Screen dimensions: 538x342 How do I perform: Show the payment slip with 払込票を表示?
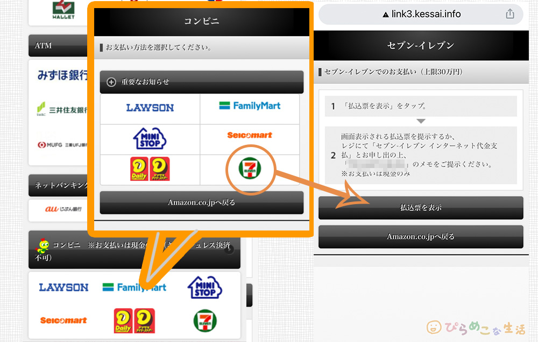(421, 208)
